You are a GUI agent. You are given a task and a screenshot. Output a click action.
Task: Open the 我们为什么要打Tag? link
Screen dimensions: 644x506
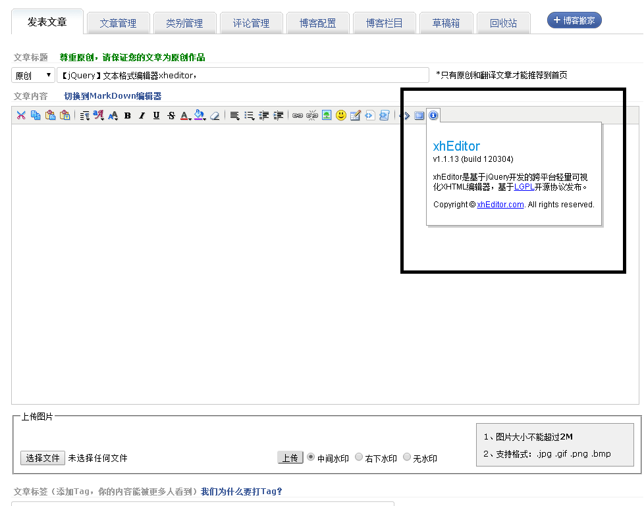(x=242, y=492)
